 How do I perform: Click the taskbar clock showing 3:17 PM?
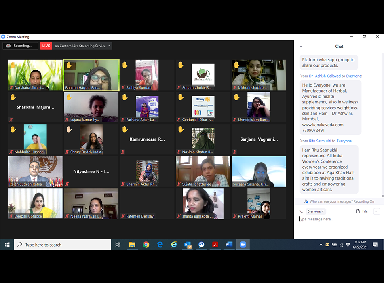[360, 245]
